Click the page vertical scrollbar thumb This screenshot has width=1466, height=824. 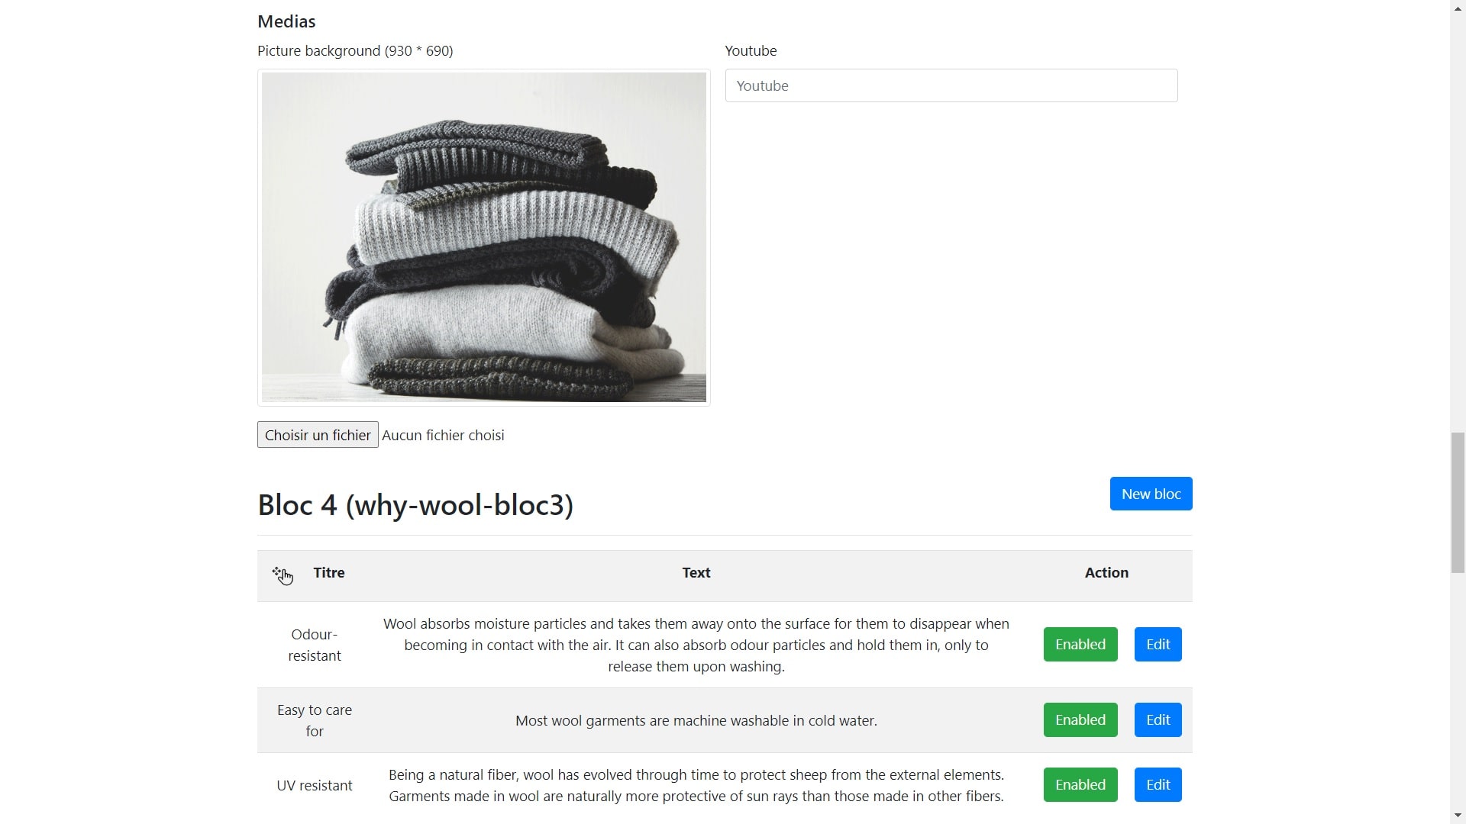coord(1458,502)
